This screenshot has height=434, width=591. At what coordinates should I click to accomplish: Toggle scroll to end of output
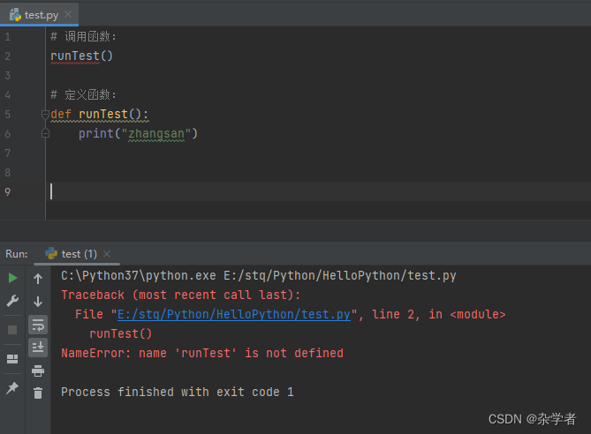click(38, 348)
